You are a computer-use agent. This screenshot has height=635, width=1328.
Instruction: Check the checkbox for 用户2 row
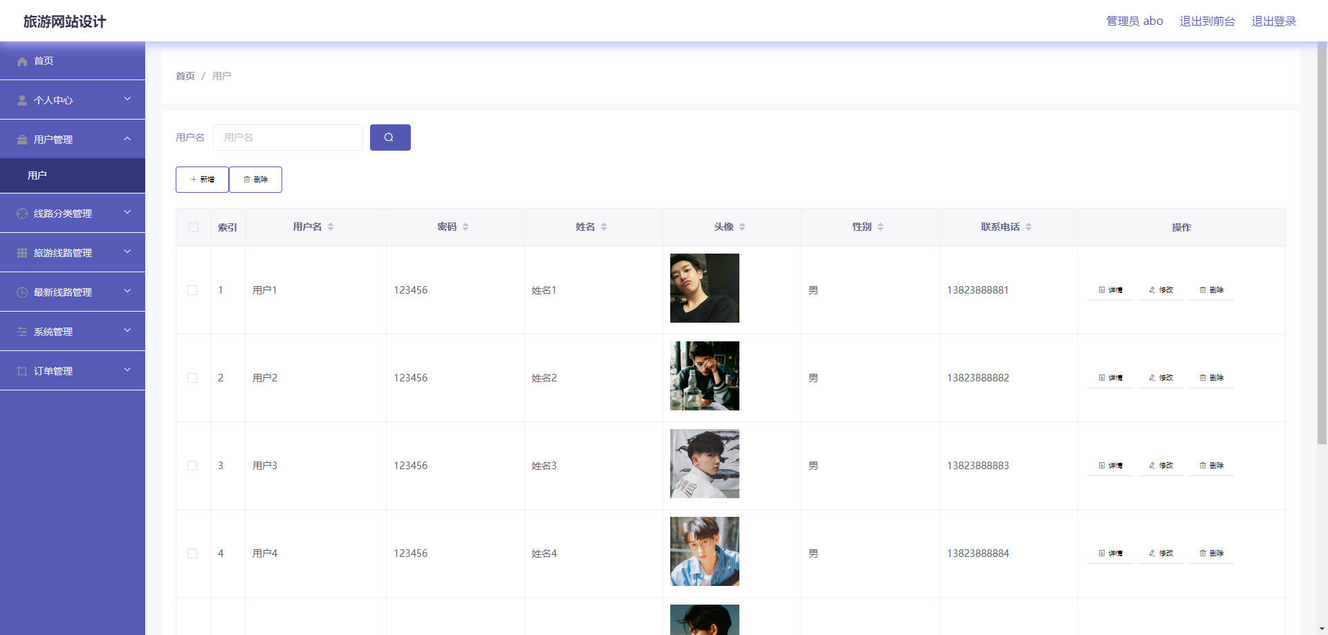pos(192,378)
